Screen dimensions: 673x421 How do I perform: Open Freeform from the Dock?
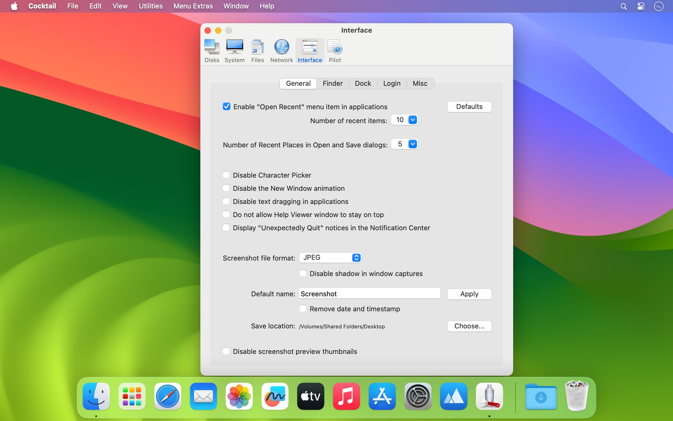coord(275,396)
